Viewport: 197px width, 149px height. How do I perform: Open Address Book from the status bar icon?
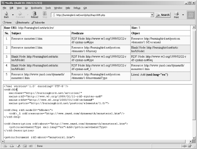(x=25, y=146)
